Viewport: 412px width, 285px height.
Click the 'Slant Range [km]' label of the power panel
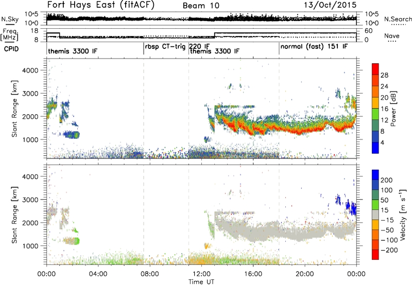[x=14, y=109]
